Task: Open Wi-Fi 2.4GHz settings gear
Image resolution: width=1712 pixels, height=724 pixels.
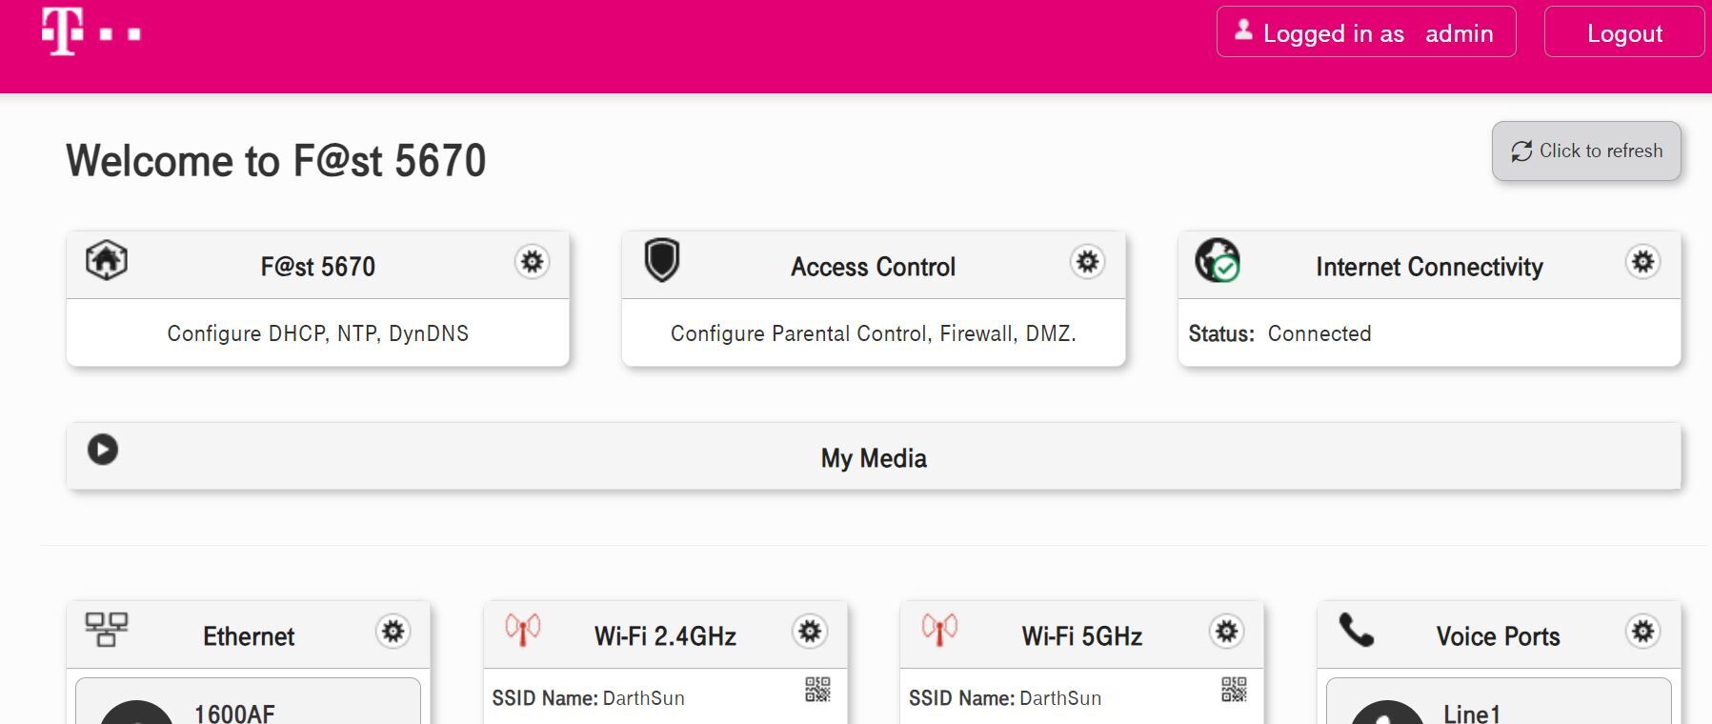Action: tap(810, 632)
